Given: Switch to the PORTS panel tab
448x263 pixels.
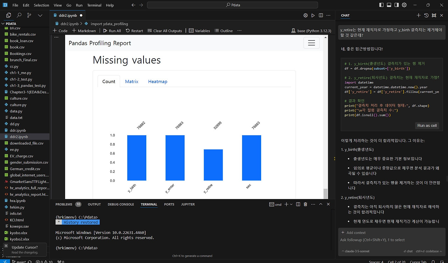Looking at the screenshot, I should coord(169,204).
